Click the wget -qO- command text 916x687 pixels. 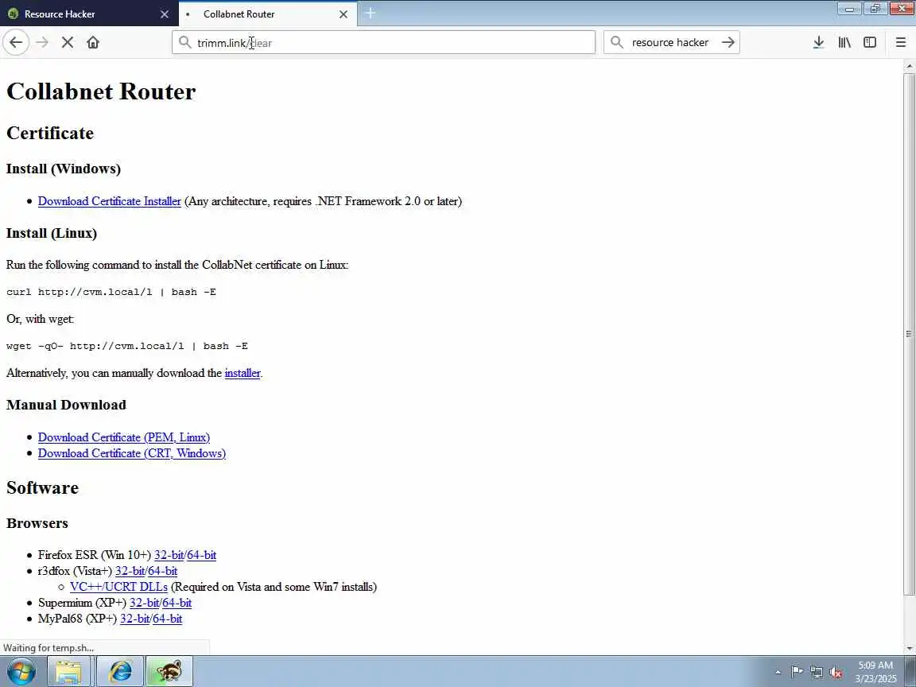pos(126,346)
